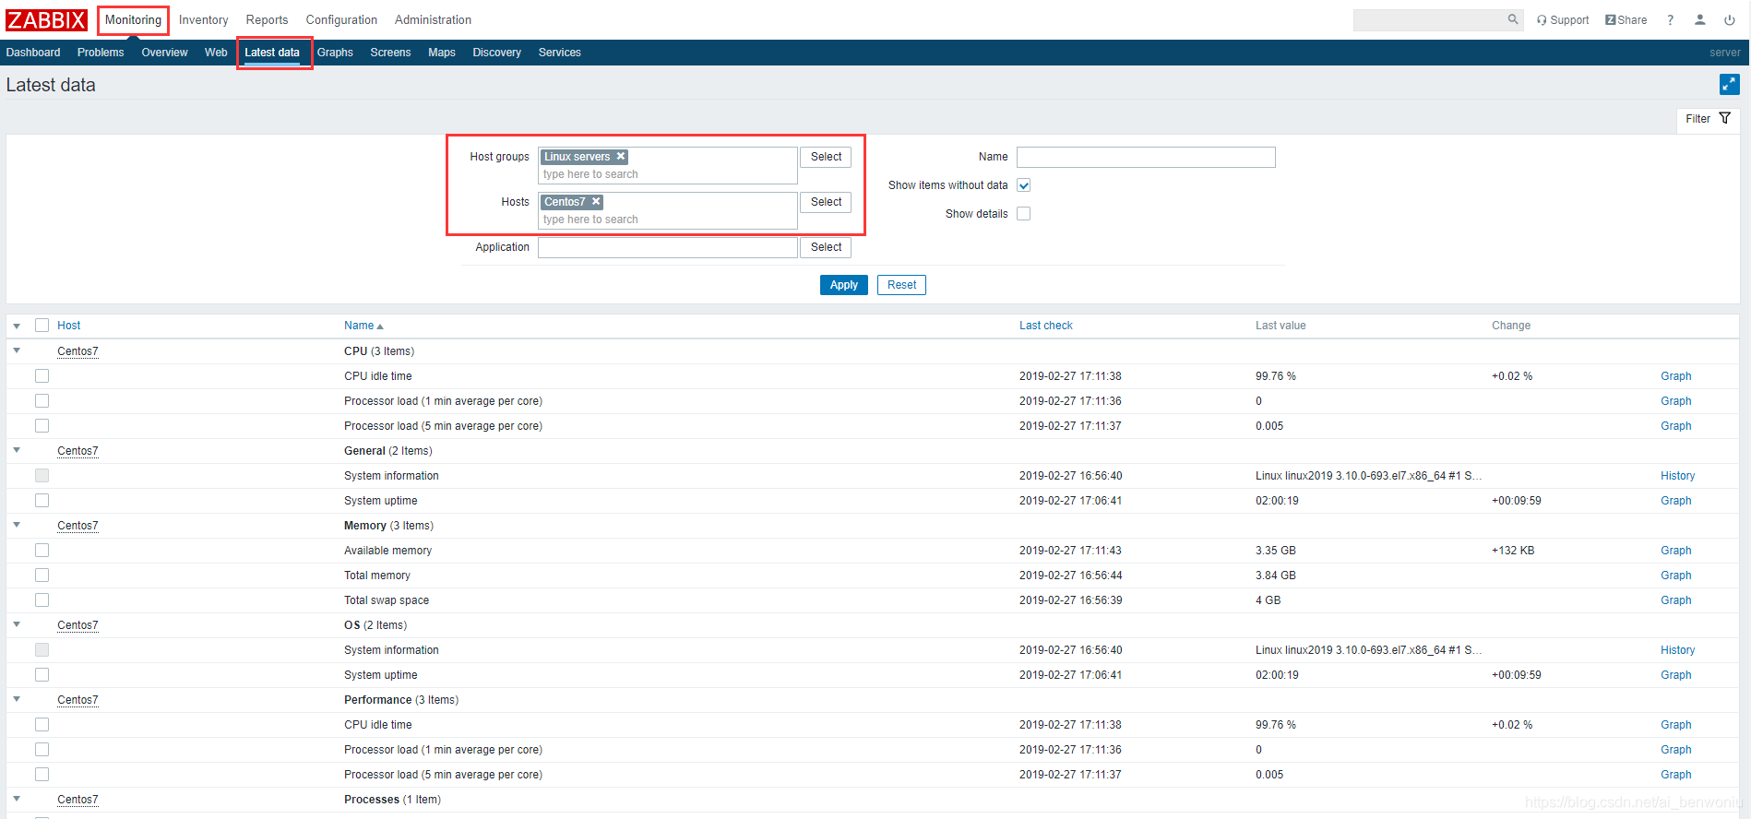1751x819 pixels.
Task: Switch to Web submenu
Action: pyautogui.click(x=216, y=53)
